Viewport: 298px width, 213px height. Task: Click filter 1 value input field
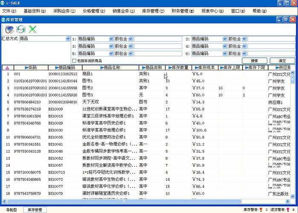point(158,39)
